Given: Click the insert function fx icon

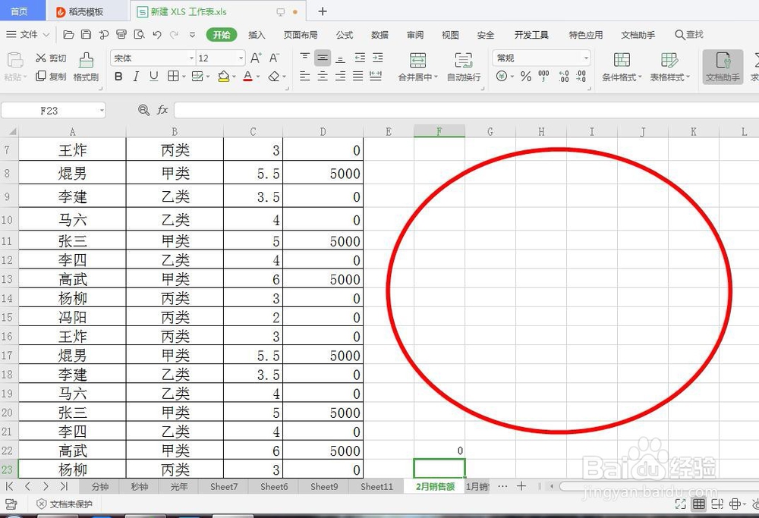Looking at the screenshot, I should tap(162, 110).
